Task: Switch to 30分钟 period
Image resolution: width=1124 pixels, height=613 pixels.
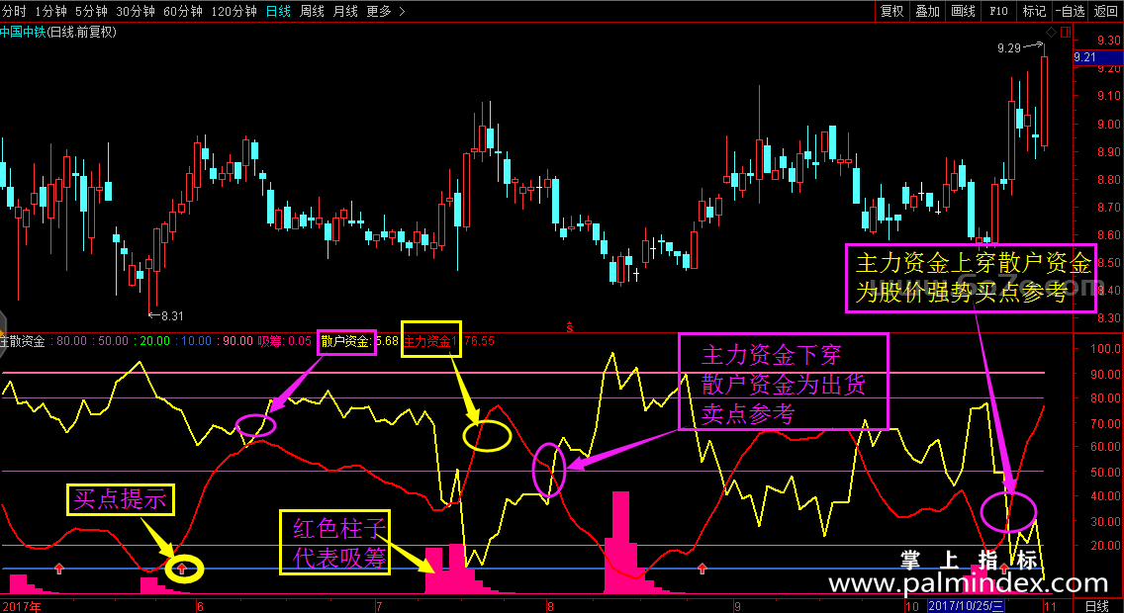Action: point(136,11)
